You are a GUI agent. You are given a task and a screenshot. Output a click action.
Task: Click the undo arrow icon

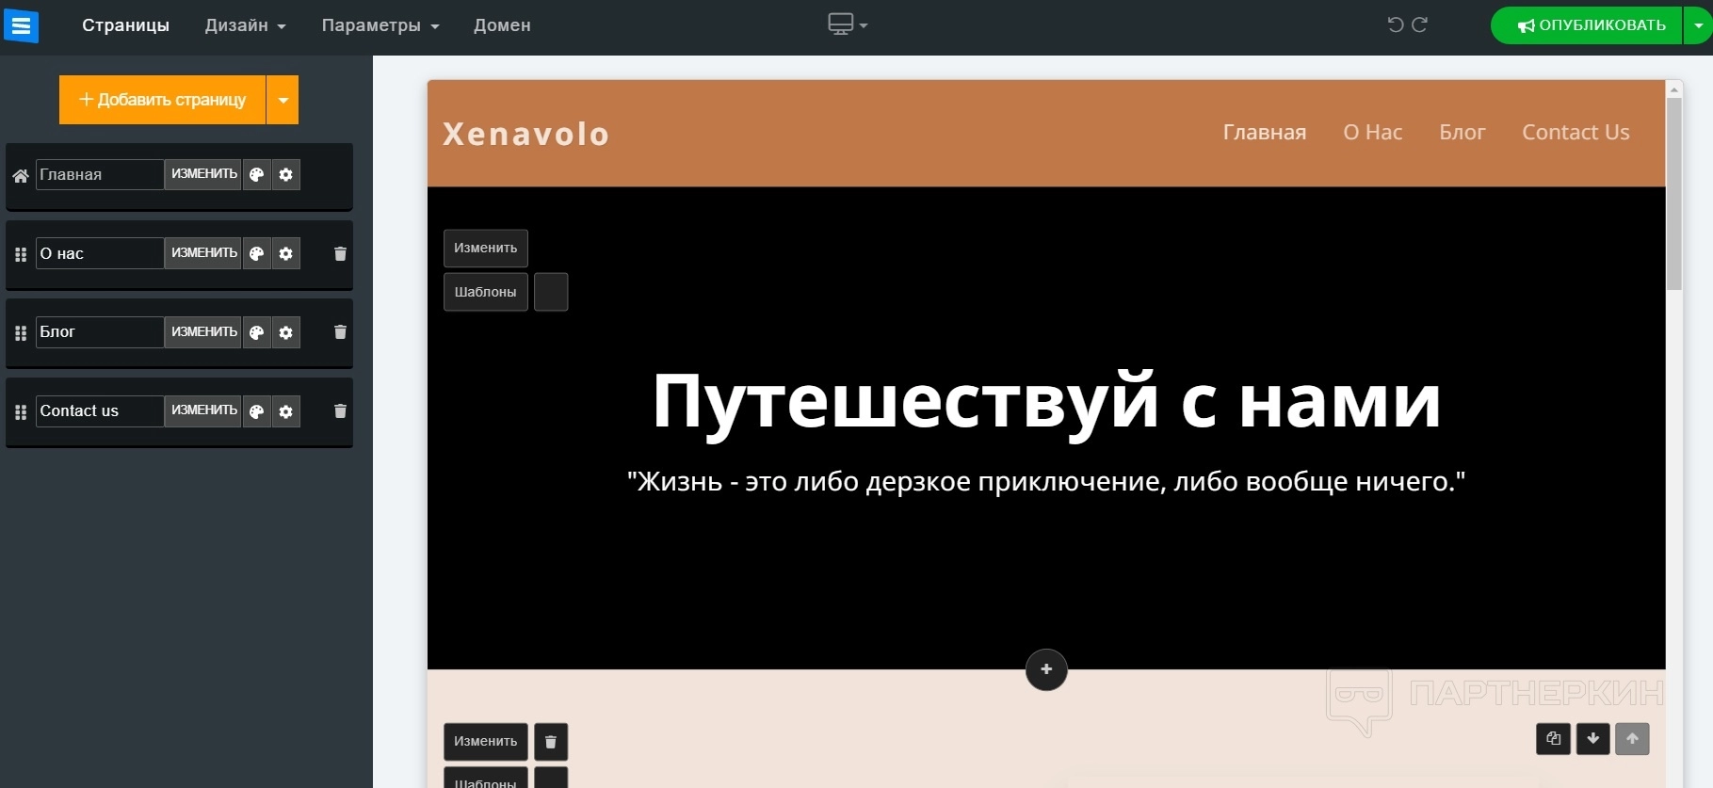(1395, 24)
